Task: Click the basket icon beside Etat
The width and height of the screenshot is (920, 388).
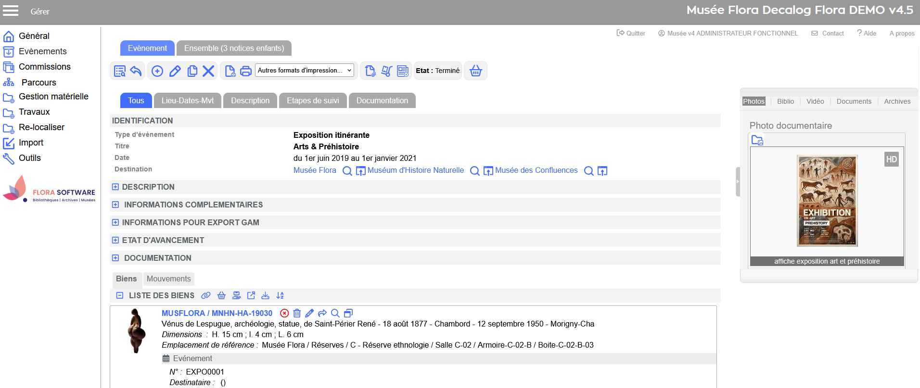Action: [475, 71]
